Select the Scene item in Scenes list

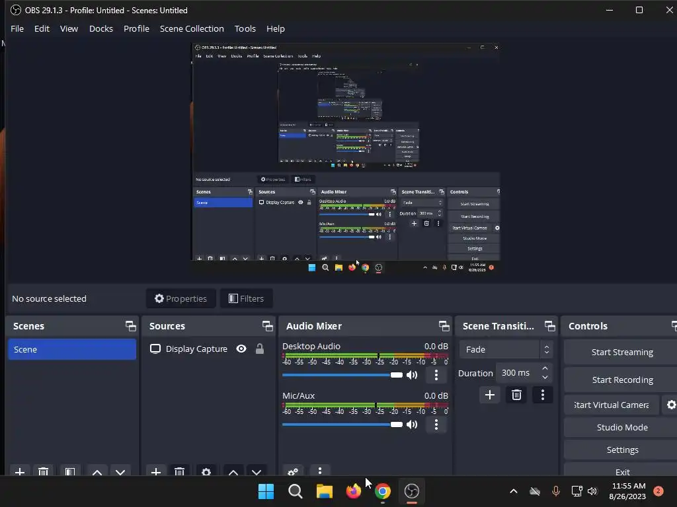point(72,349)
